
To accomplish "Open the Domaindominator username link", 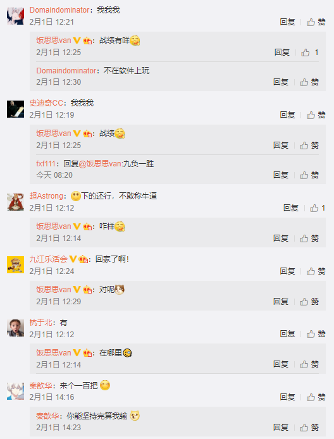I will pos(59,10).
